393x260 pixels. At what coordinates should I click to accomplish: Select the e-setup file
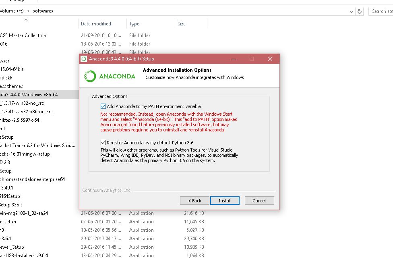tap(8, 222)
